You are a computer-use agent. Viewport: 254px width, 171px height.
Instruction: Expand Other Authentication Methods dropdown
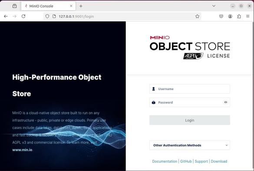(190, 145)
